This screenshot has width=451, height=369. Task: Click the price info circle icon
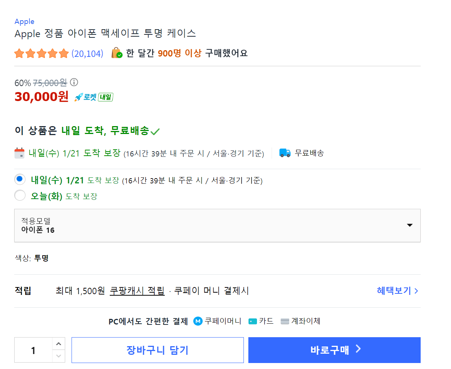coord(75,82)
